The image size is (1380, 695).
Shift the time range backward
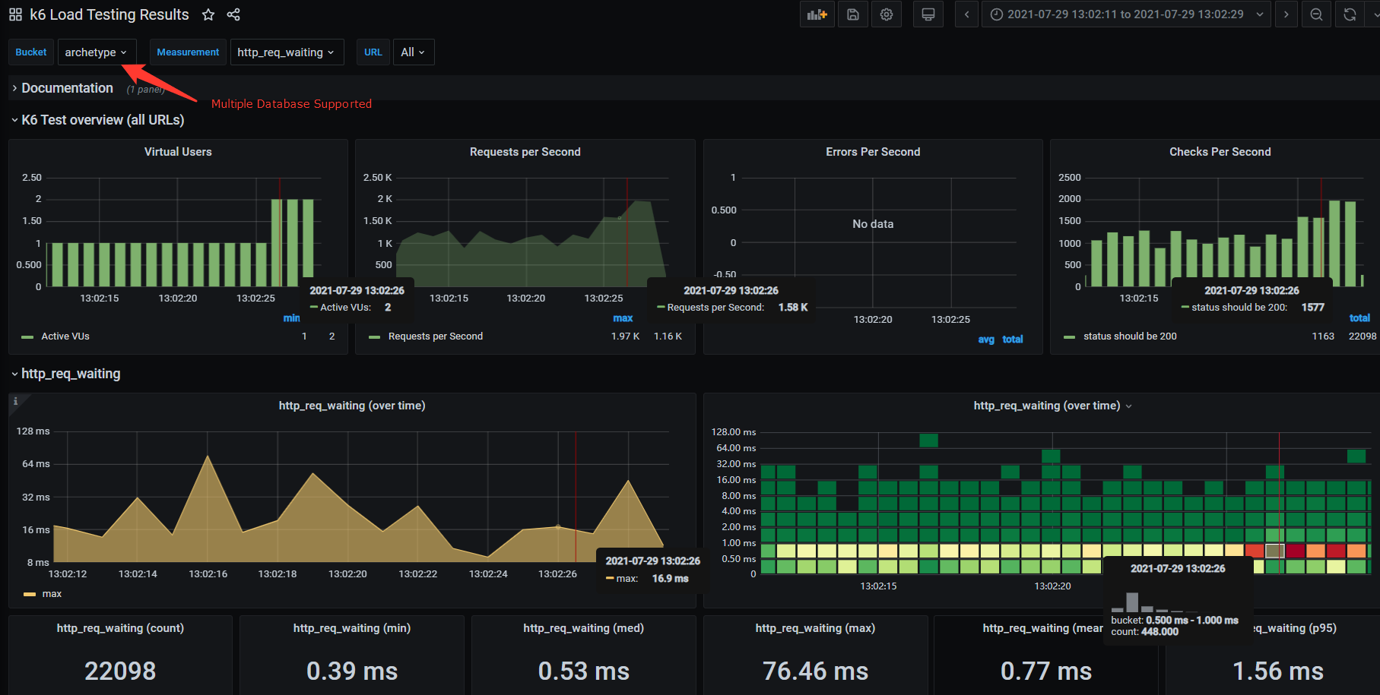966,14
